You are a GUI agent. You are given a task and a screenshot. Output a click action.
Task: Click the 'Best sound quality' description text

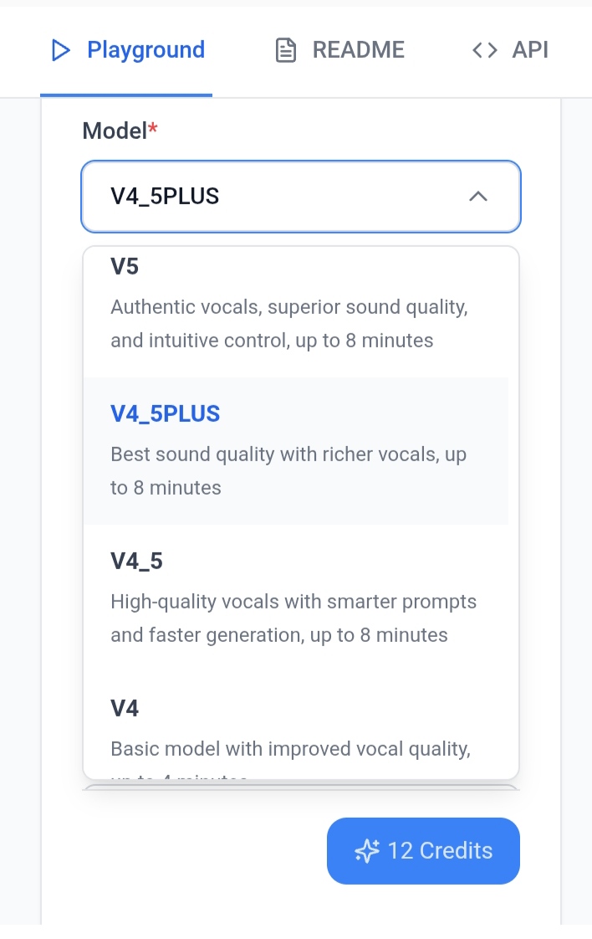[288, 470]
